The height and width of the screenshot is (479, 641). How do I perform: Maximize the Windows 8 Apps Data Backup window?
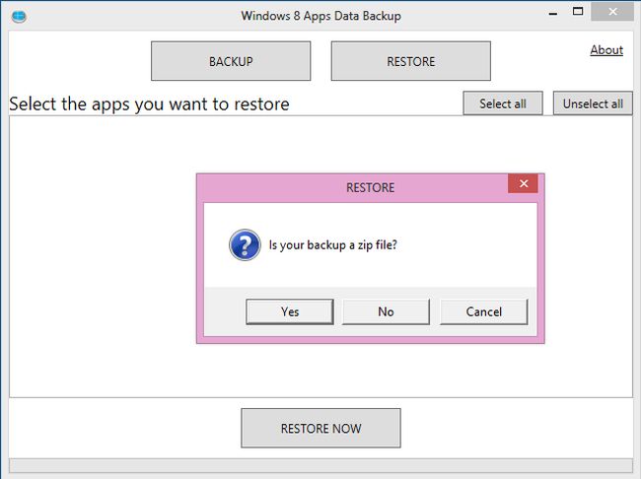click(578, 12)
